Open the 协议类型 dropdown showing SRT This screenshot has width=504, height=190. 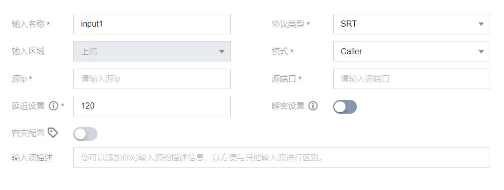(x=411, y=24)
